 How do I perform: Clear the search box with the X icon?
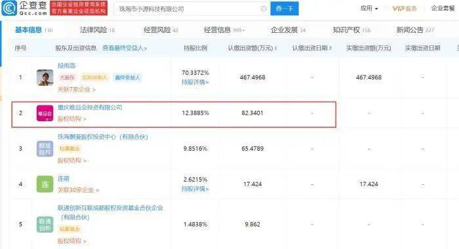(264, 9)
